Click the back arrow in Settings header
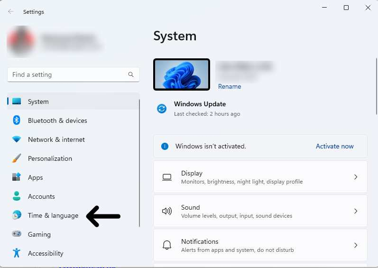This screenshot has height=268, width=378. (x=10, y=11)
